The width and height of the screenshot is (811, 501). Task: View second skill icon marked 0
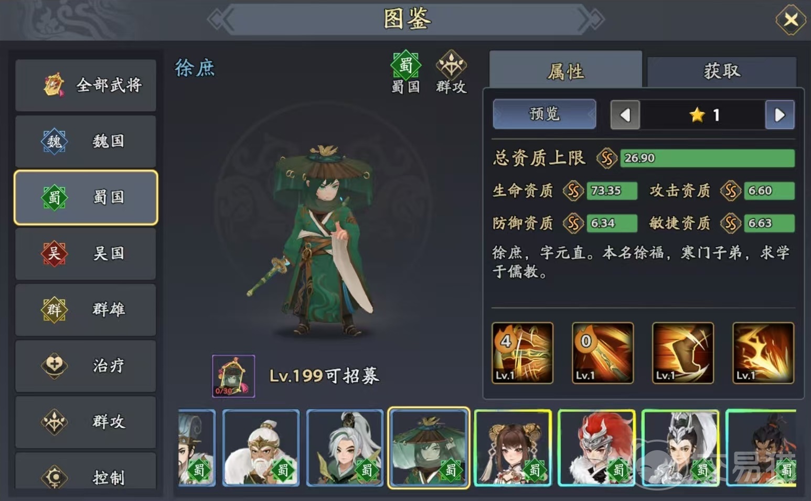(603, 353)
